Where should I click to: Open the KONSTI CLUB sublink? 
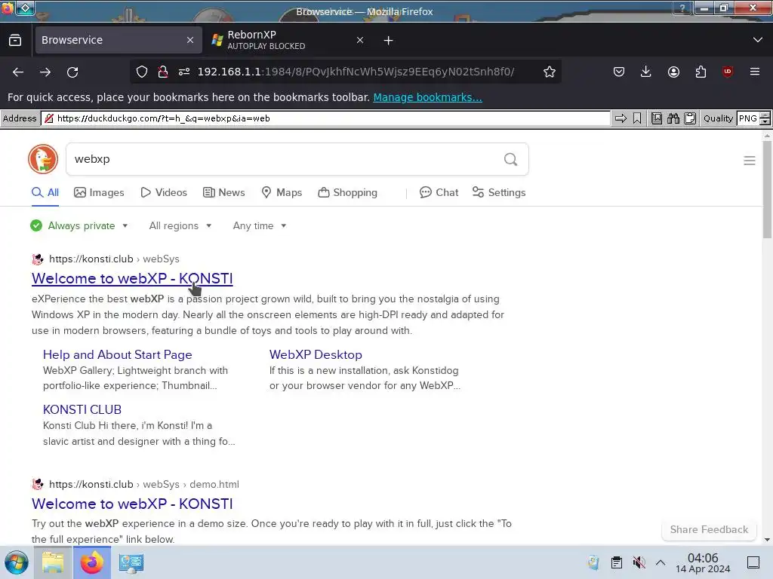coord(82,409)
